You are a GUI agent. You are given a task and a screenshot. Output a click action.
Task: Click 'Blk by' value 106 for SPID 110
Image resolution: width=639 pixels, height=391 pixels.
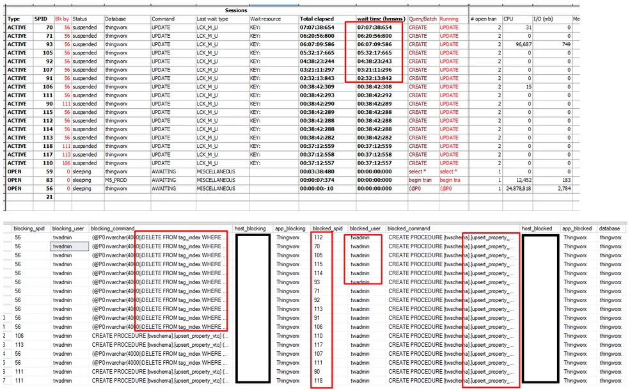66,163
